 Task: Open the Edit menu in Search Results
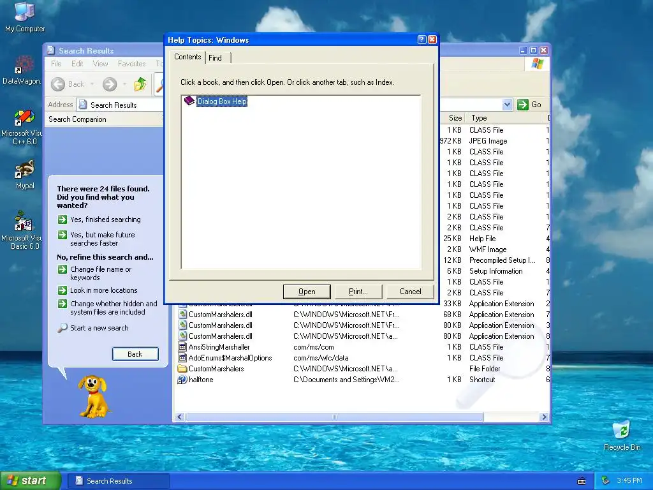tap(77, 64)
